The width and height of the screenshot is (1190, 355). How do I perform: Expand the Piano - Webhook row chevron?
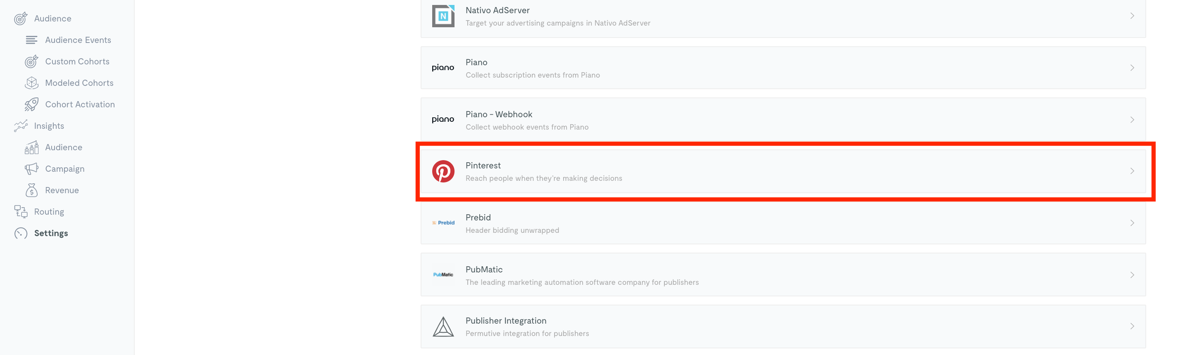coord(1132,120)
